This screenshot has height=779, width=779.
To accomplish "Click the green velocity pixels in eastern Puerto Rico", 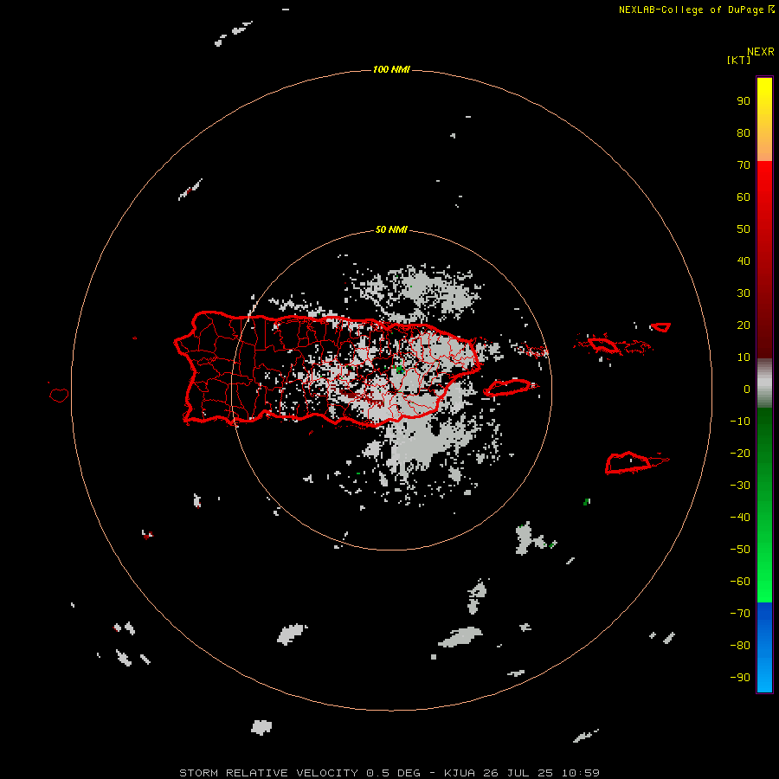I will (399, 369).
